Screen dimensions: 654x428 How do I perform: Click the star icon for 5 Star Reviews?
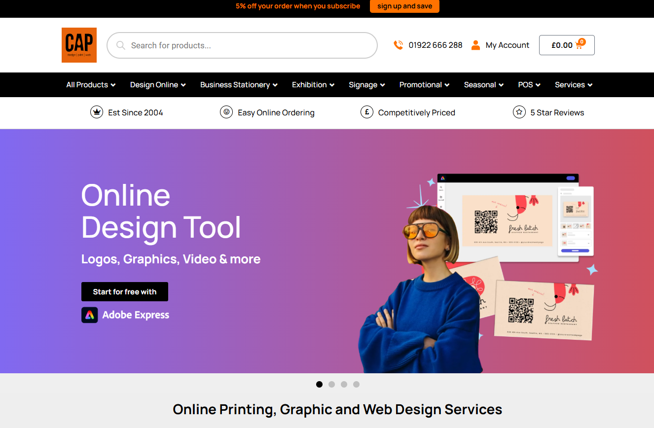pos(519,112)
